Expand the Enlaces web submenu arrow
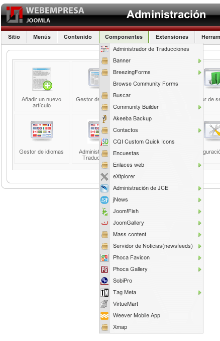The height and width of the screenshot is (341, 220). pos(199,165)
